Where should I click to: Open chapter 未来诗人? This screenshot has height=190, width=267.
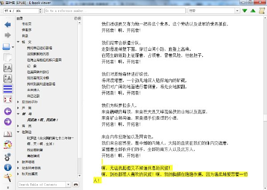pos(33,90)
